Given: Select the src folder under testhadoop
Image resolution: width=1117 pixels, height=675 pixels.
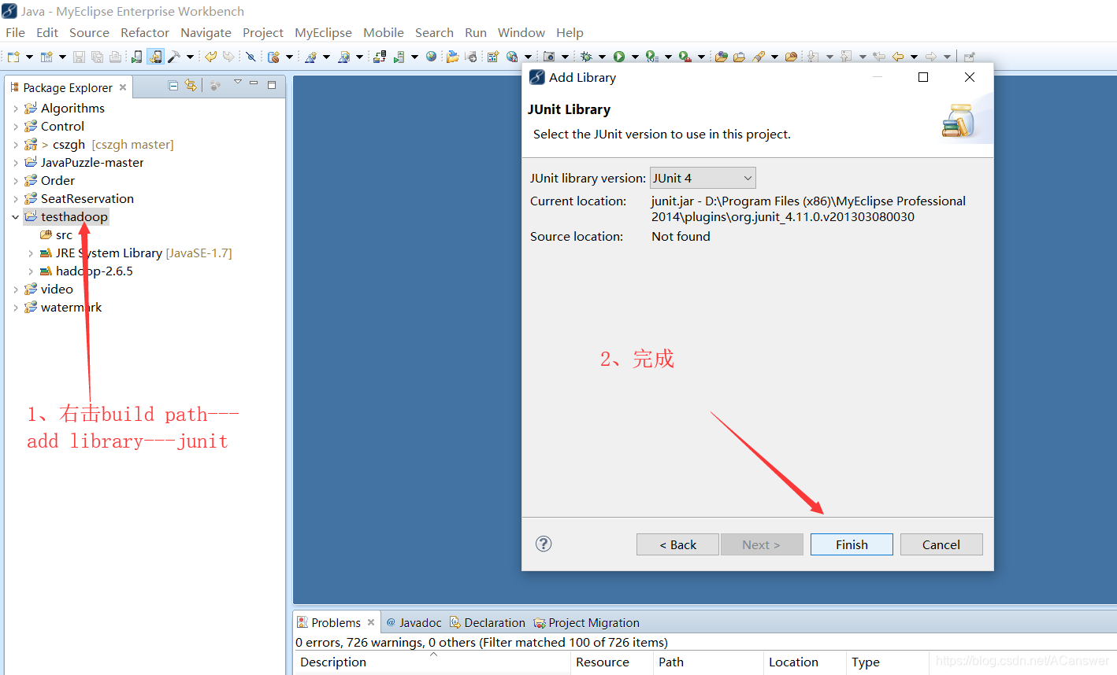Looking at the screenshot, I should pos(64,235).
